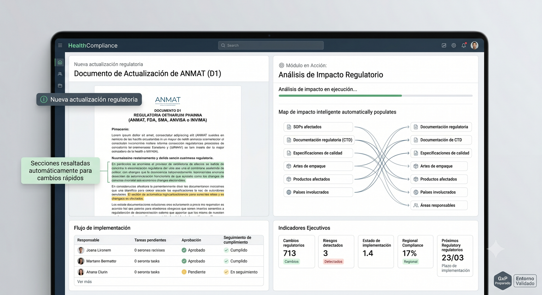Click '0 serones racıises' task cell
Screen dimensions: 542x295
click(149, 250)
